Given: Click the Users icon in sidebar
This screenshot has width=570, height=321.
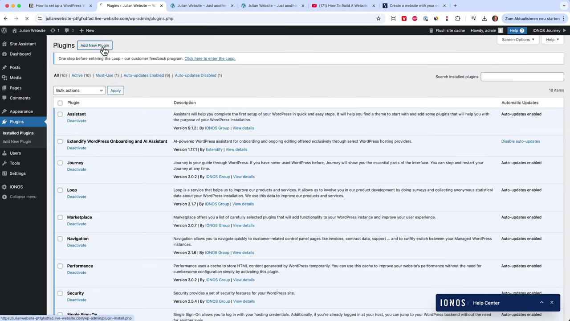Looking at the screenshot, I should 4,153.
